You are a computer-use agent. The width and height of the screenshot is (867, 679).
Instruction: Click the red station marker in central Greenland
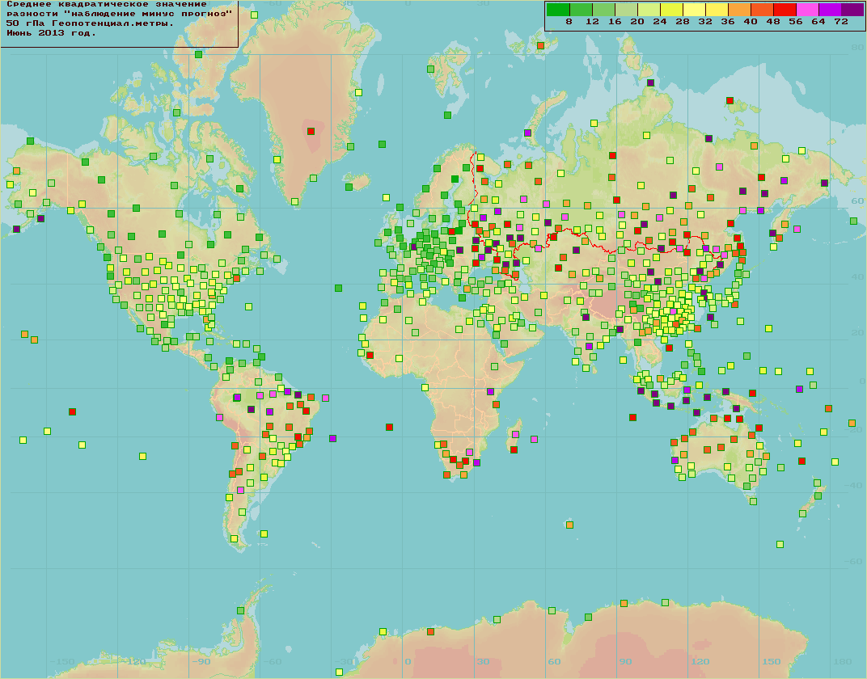pyautogui.click(x=311, y=132)
